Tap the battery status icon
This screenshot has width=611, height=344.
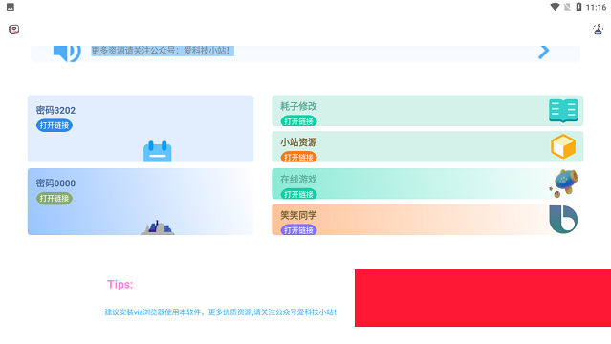point(579,7)
